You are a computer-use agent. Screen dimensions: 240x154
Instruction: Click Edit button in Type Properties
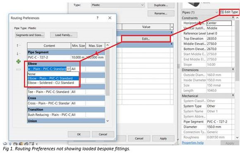(146, 39)
